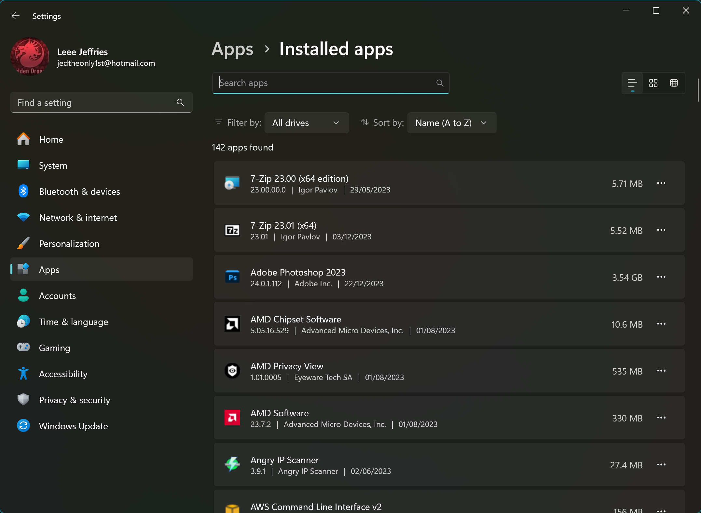Image resolution: width=701 pixels, height=513 pixels.
Task: Switch to grid view layout
Action: point(653,83)
